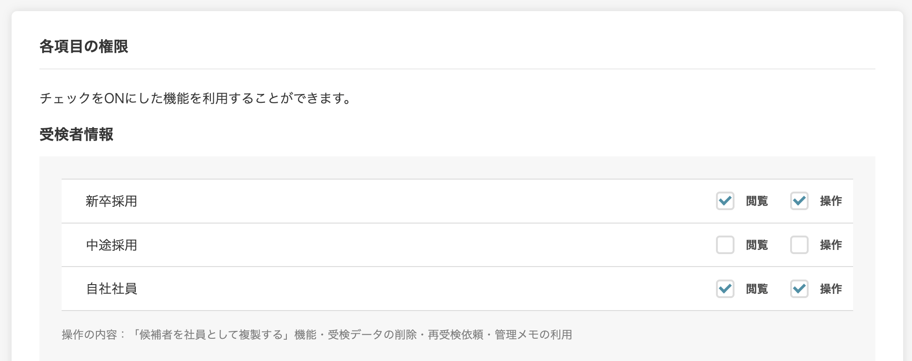
Task: Uncheck the 操作 checkbox for 新卒採用
Action: [799, 201]
